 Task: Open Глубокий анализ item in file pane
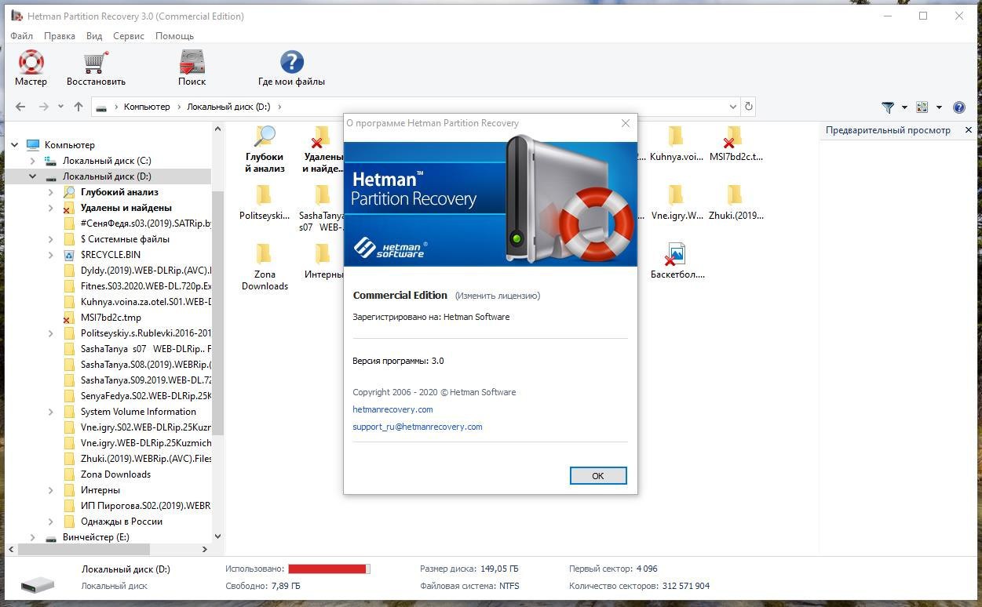(265, 149)
